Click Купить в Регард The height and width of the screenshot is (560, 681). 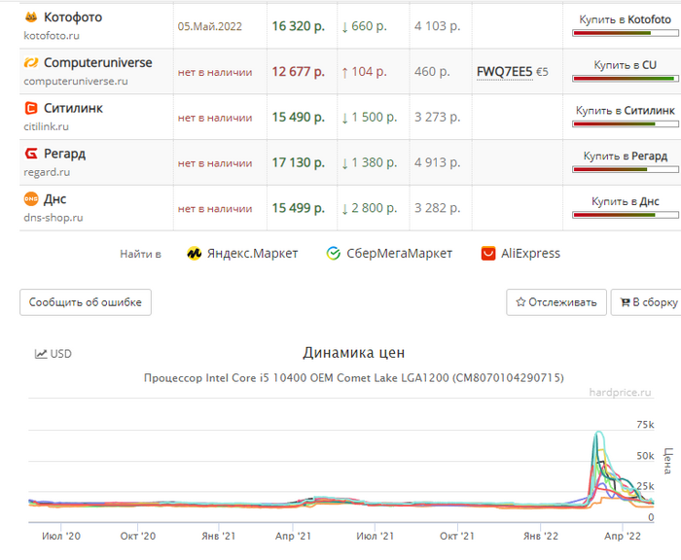click(x=625, y=156)
